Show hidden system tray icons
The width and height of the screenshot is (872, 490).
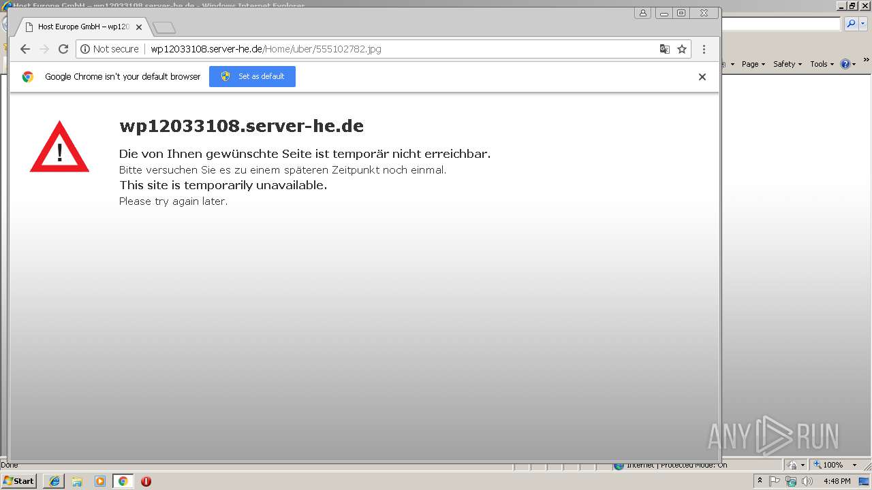[760, 481]
